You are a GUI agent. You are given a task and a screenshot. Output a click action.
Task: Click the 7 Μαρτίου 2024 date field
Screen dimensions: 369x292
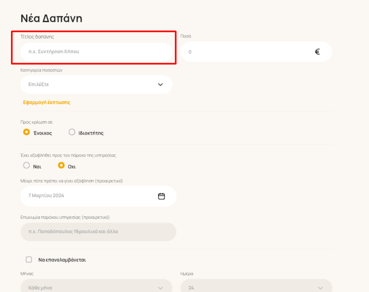(98, 196)
